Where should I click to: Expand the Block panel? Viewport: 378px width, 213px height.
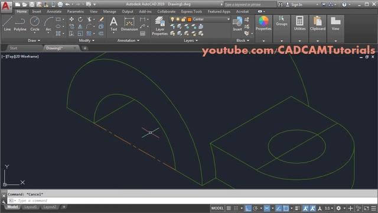coord(243,41)
